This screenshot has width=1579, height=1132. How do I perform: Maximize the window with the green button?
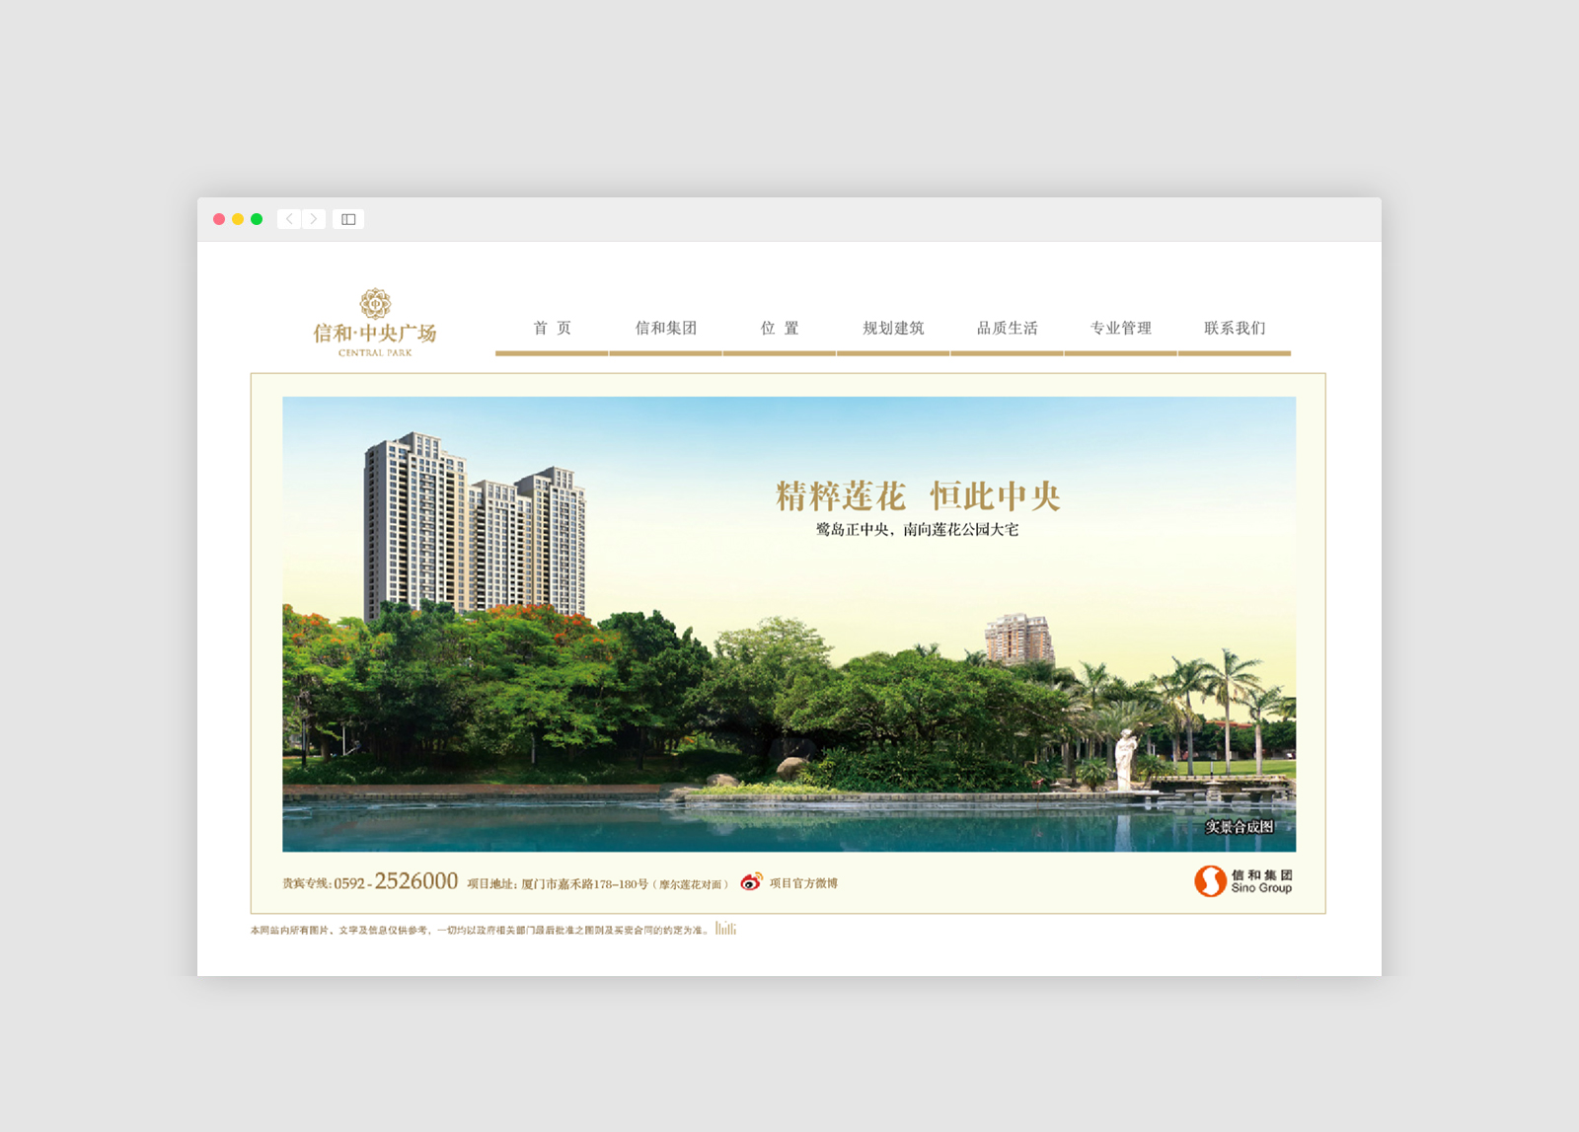click(x=257, y=219)
